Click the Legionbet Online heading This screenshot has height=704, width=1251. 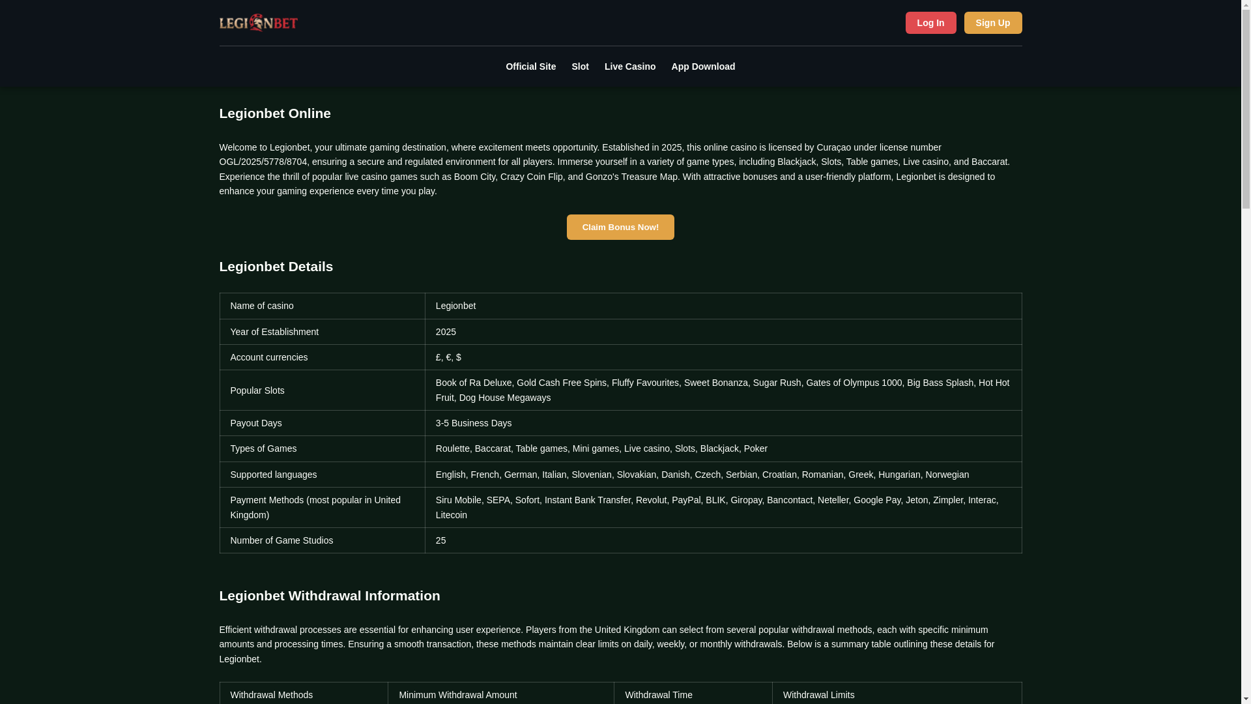click(x=275, y=113)
